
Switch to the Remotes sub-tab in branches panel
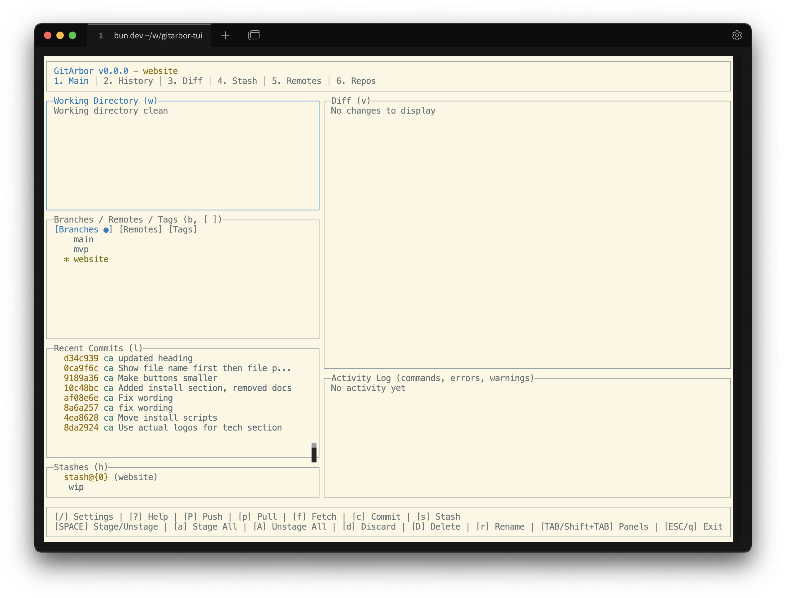(140, 229)
